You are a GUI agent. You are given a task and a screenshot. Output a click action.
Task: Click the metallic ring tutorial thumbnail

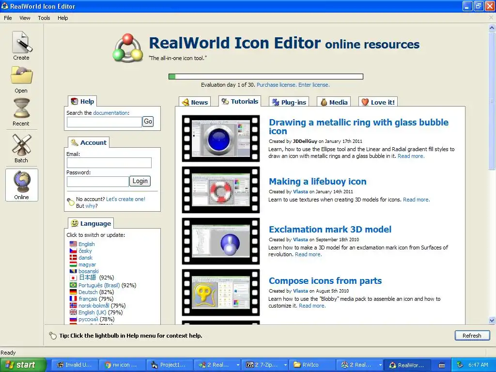pyautogui.click(x=221, y=139)
